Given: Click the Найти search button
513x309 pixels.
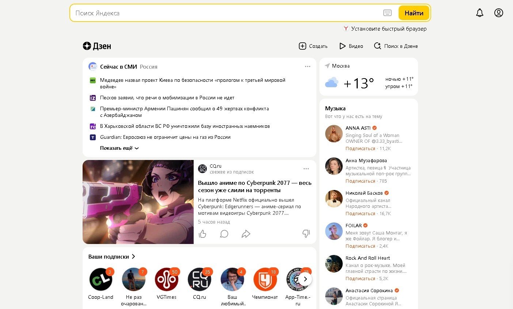Looking at the screenshot, I should (x=414, y=13).
